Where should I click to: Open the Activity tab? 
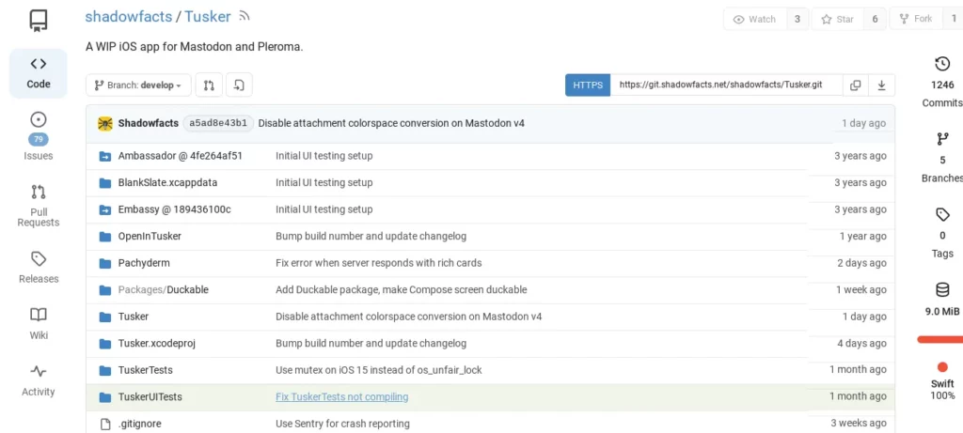click(x=38, y=380)
